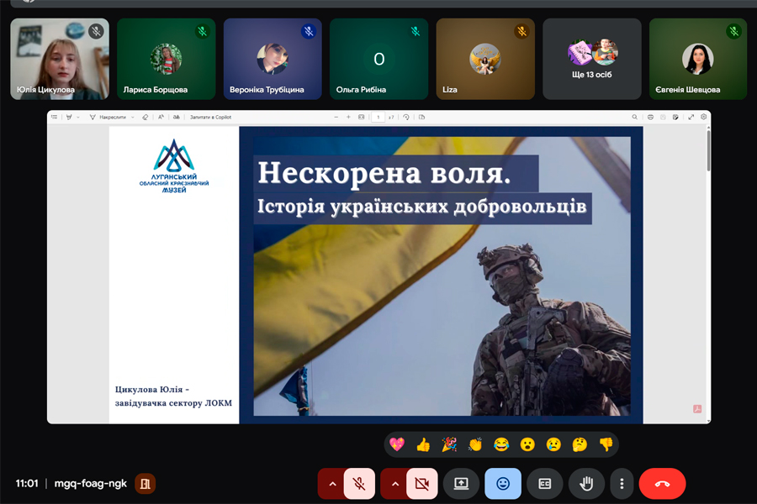The width and height of the screenshot is (757, 504).
Task: Click the PDF page number field
Action: click(379, 118)
